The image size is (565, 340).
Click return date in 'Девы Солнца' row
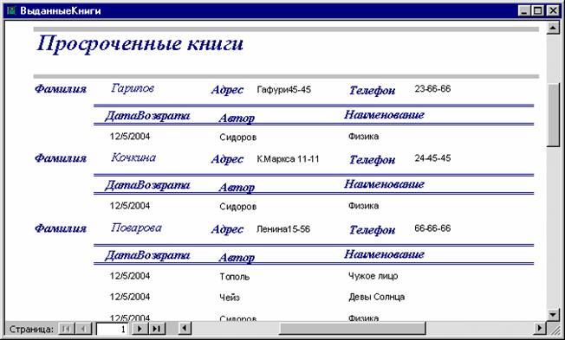point(130,297)
